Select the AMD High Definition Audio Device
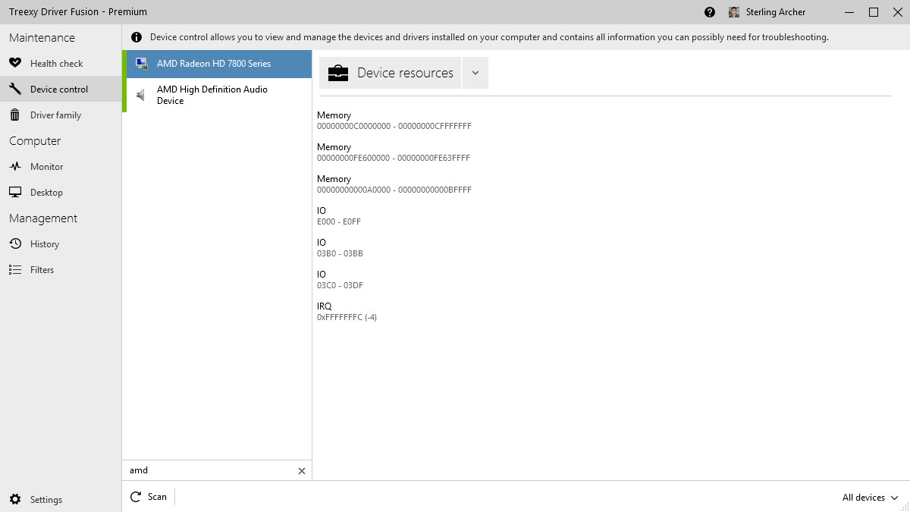910x512 pixels. pos(218,95)
